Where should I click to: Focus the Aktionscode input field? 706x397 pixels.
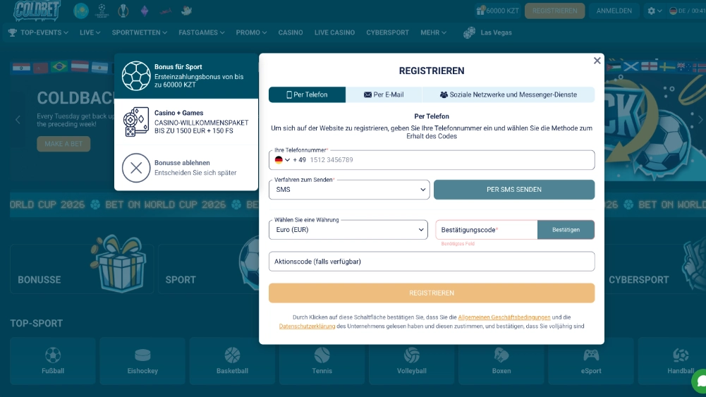click(432, 262)
